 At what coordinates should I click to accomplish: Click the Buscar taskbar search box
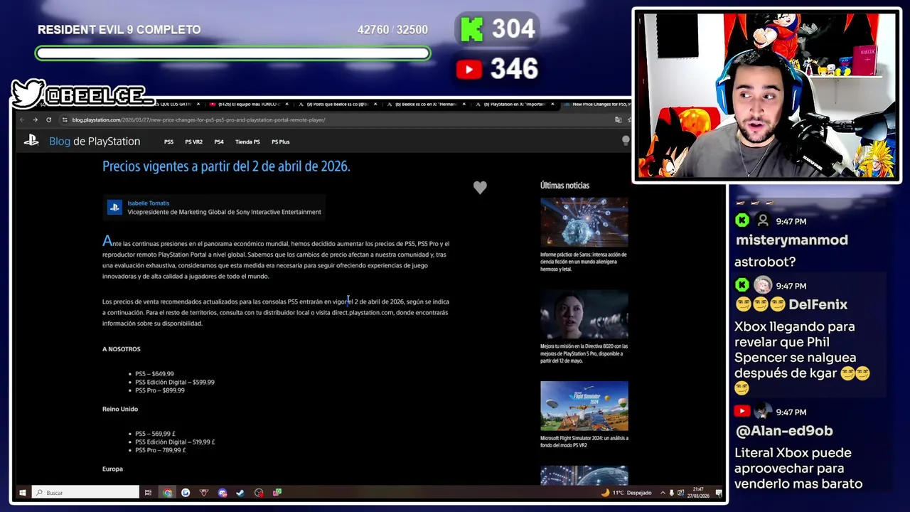point(85,492)
